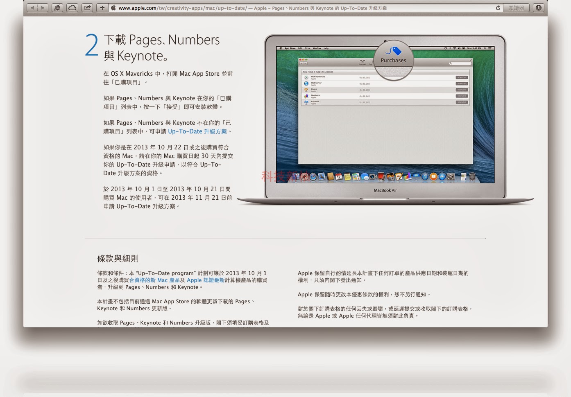Screen dimensions: 571x397
Task: Open iCloud Tabs cloud icon
Action: tap(73, 8)
